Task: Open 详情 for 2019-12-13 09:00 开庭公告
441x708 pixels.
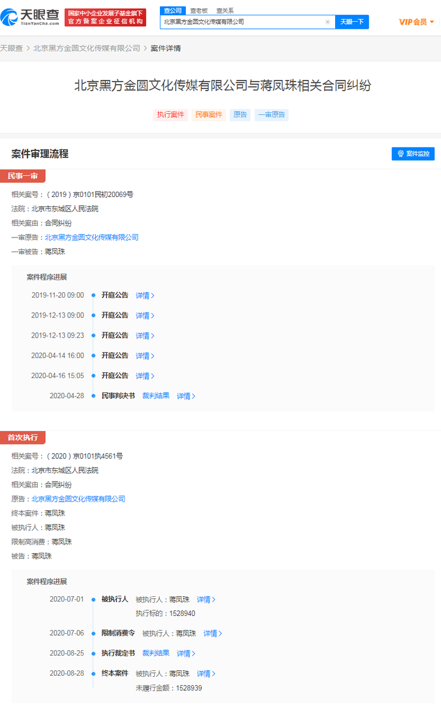Action: 145,315
